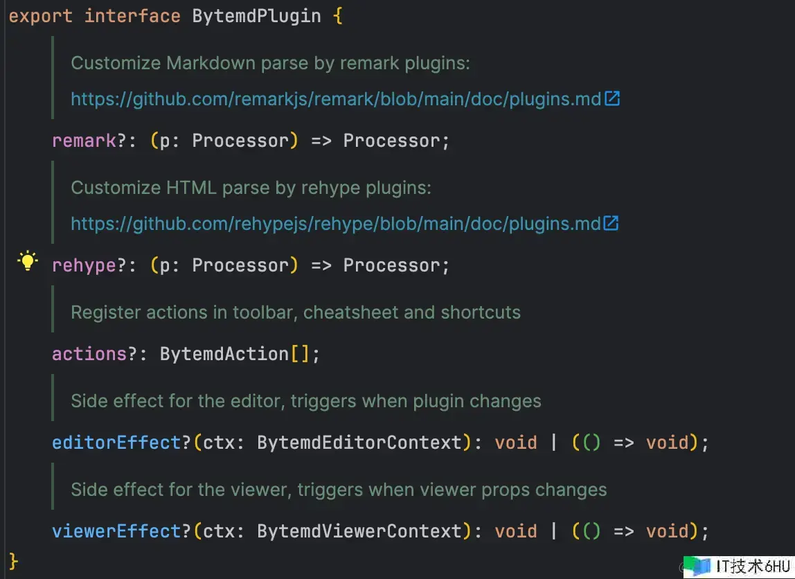
Task: Click the remark property name
Action: 84,141
